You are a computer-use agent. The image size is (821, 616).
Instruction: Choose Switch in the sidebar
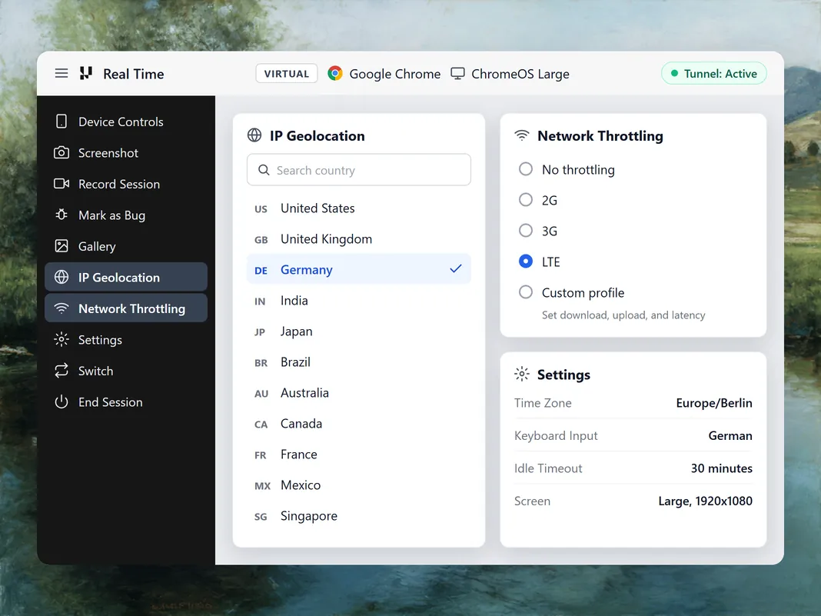(x=126, y=371)
